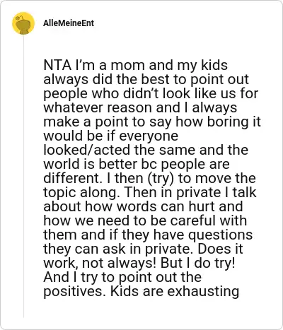Click the text "But I do try!"
This screenshot has height=330, width=283.
coord(197,263)
